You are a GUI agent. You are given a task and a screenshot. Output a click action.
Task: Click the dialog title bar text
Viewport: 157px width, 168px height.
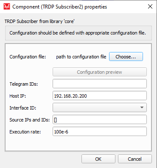point(60,7)
